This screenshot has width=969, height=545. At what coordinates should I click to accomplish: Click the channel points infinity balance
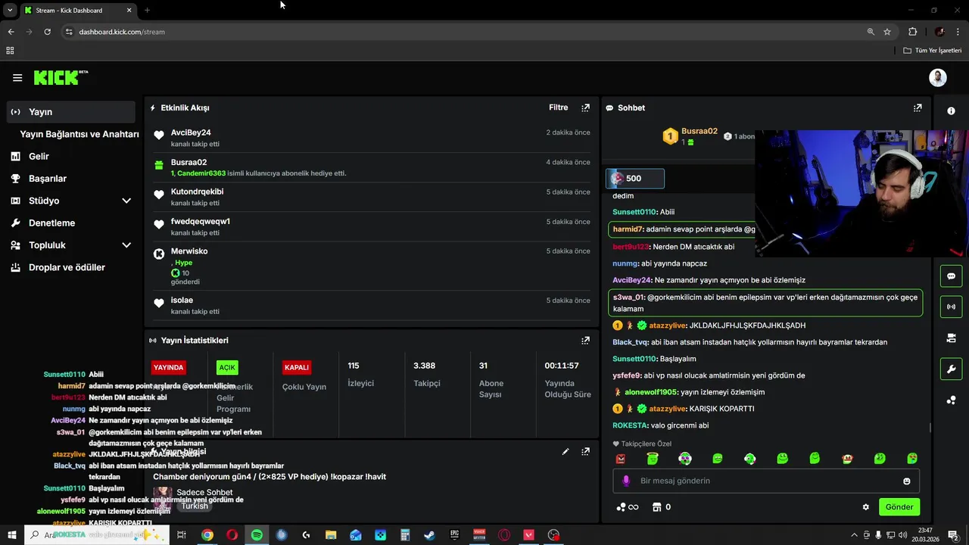coord(628,507)
